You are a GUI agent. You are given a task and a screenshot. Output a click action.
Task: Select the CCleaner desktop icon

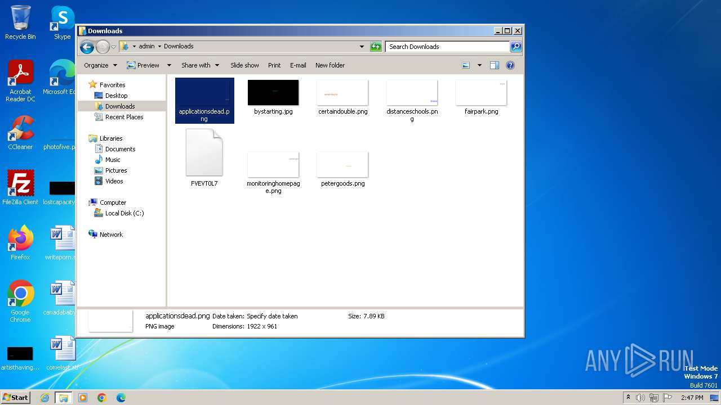point(20,133)
